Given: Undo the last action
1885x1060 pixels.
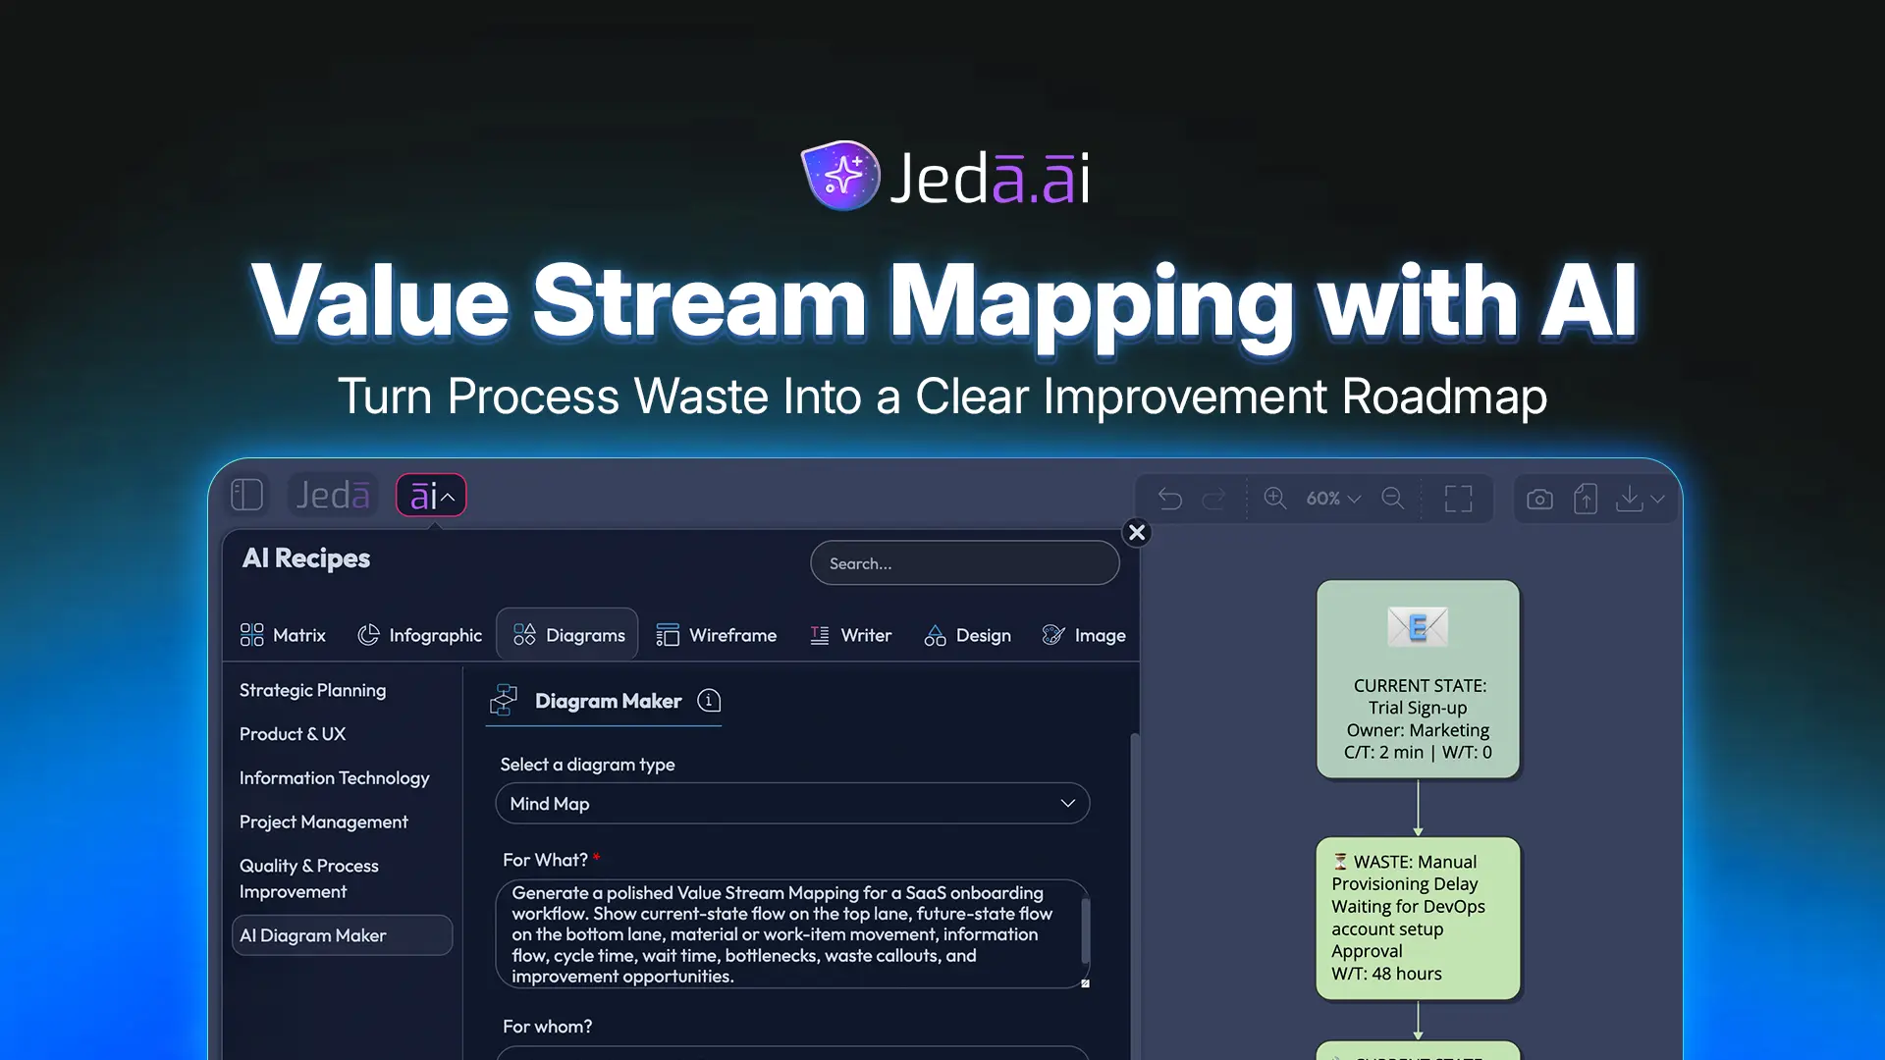Looking at the screenshot, I should pyautogui.click(x=1169, y=499).
